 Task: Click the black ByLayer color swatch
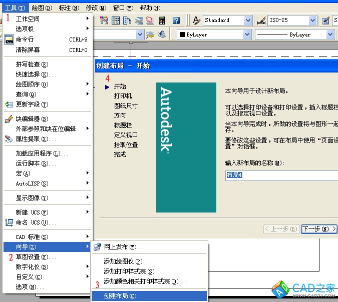tap(182, 35)
